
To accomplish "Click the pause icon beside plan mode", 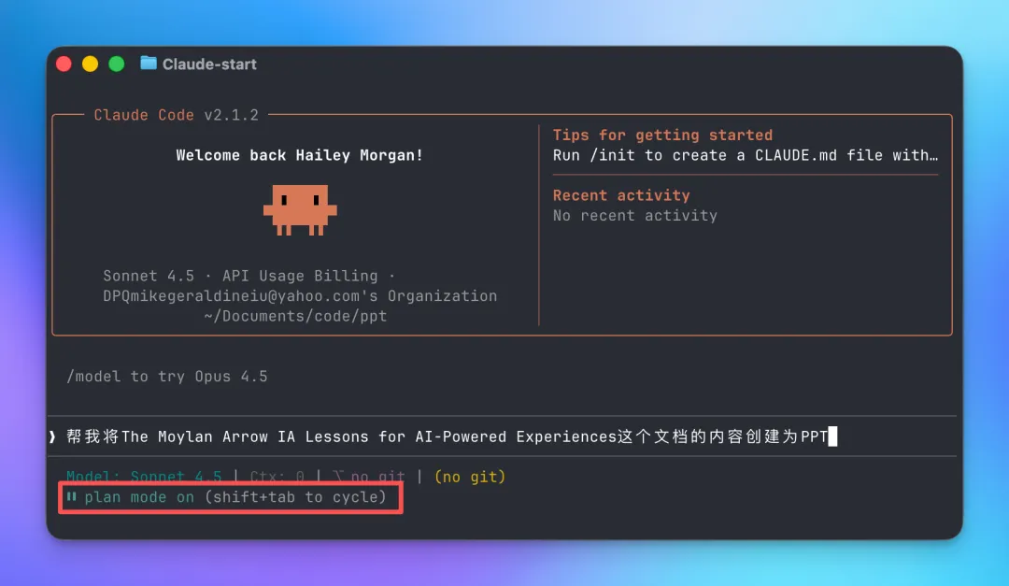I will pyautogui.click(x=72, y=497).
